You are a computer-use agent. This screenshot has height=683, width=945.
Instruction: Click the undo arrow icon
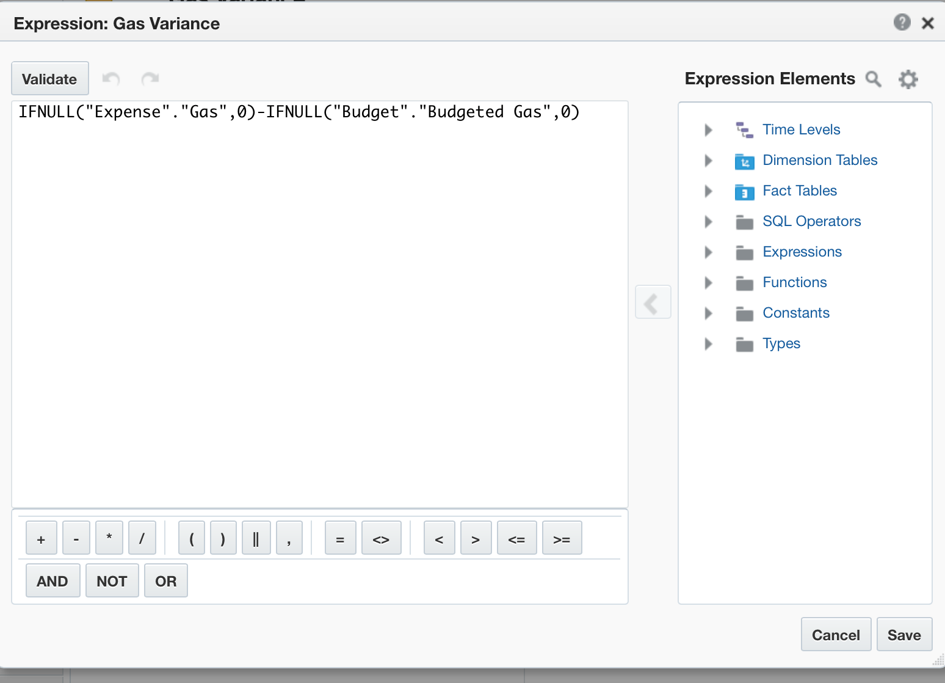click(x=111, y=78)
